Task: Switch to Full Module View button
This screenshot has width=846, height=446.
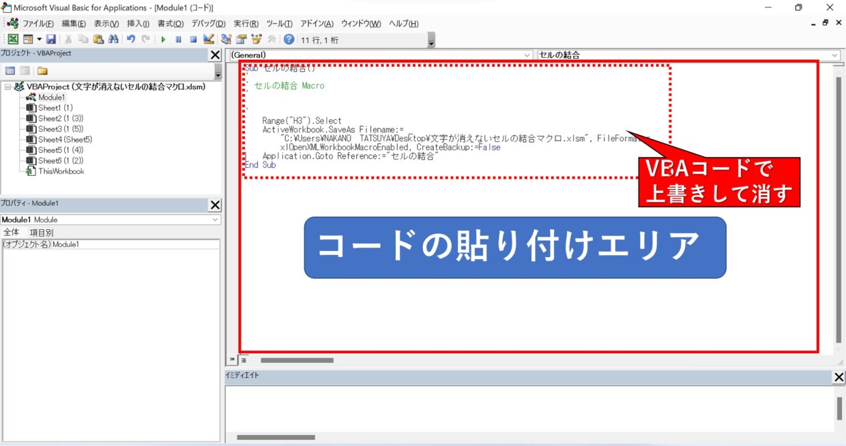Action: 242,360
